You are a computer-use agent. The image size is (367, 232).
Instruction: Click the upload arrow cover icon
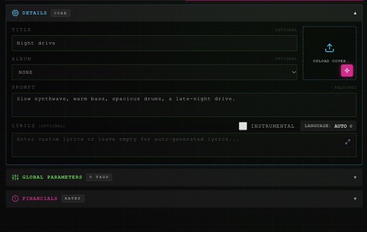tap(329, 48)
